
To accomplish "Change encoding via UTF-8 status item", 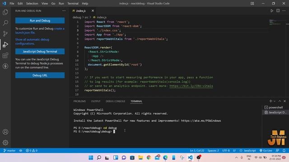I will pyautogui.click(x=226, y=150).
